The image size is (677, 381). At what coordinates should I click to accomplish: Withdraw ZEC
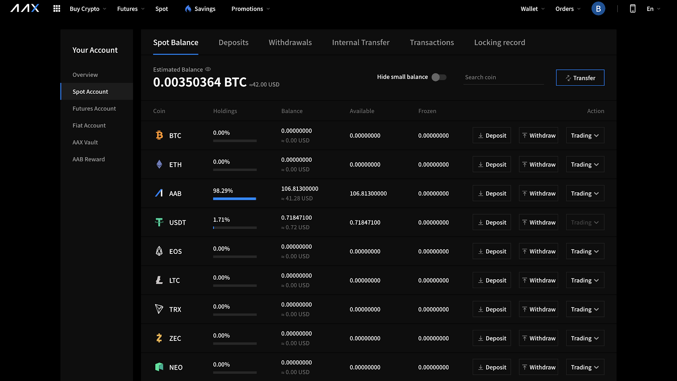pyautogui.click(x=539, y=338)
